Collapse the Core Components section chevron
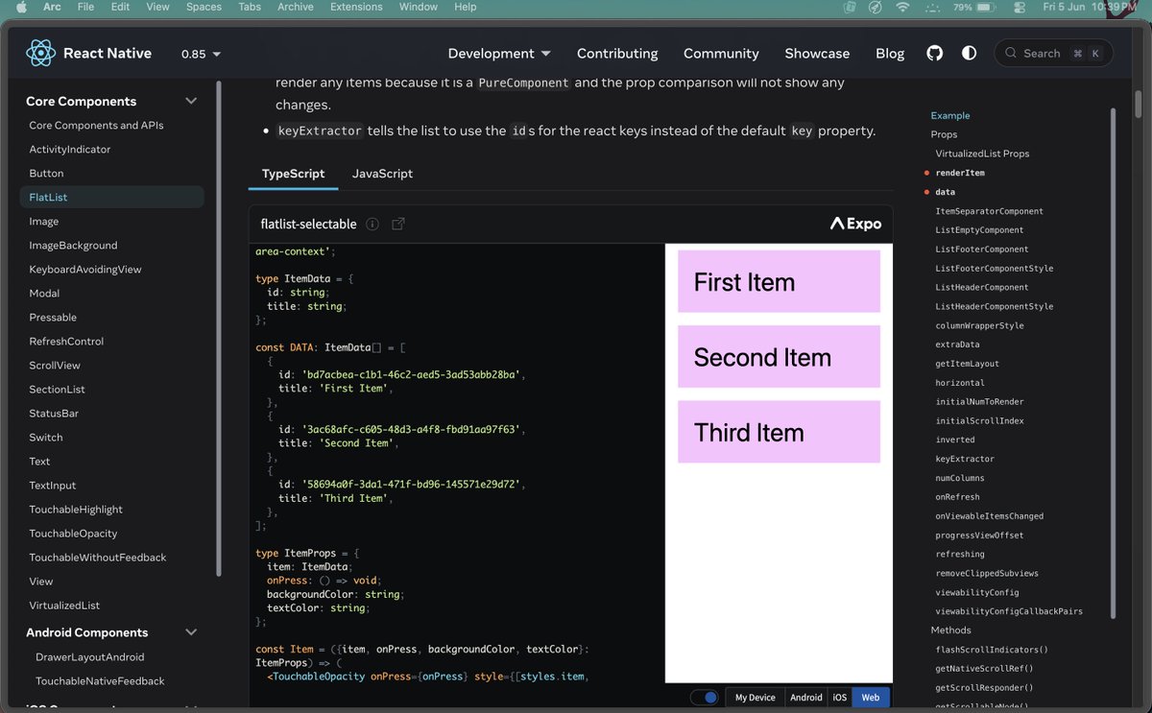 coord(191,101)
